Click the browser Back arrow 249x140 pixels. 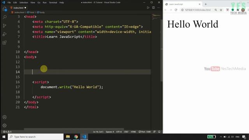pyautogui.click(x=166, y=10)
